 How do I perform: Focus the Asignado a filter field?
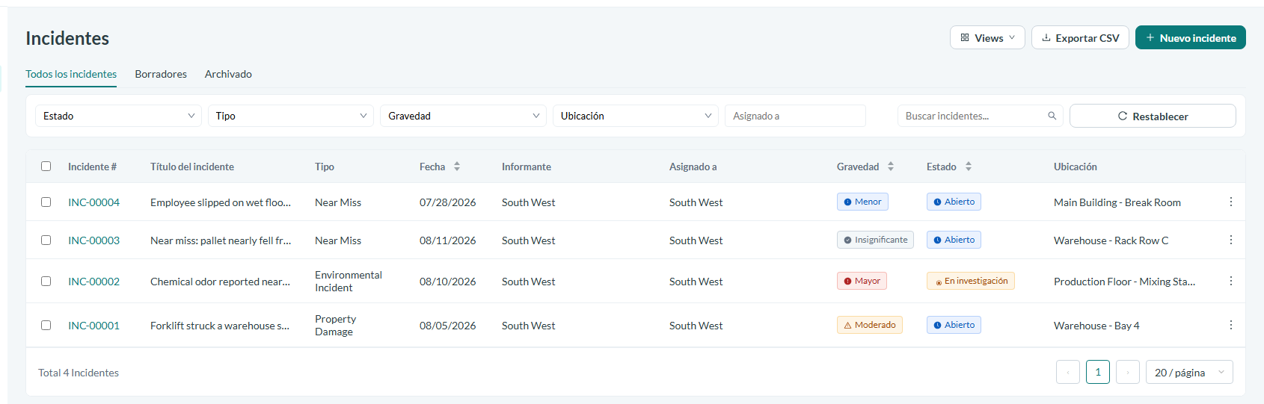tap(795, 116)
